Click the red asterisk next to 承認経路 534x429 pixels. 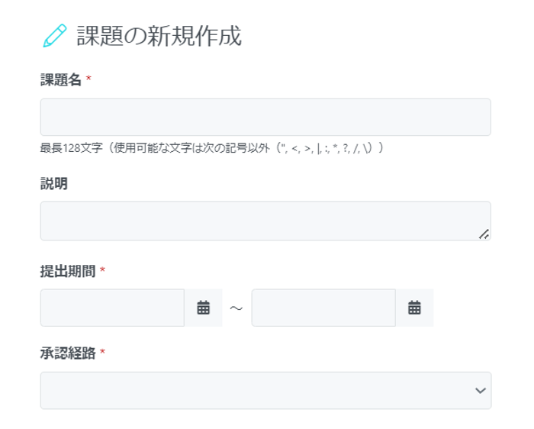(102, 352)
